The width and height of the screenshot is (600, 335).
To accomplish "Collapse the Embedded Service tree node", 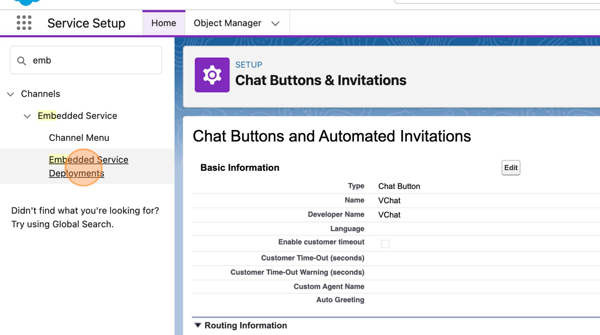I will tap(27, 116).
